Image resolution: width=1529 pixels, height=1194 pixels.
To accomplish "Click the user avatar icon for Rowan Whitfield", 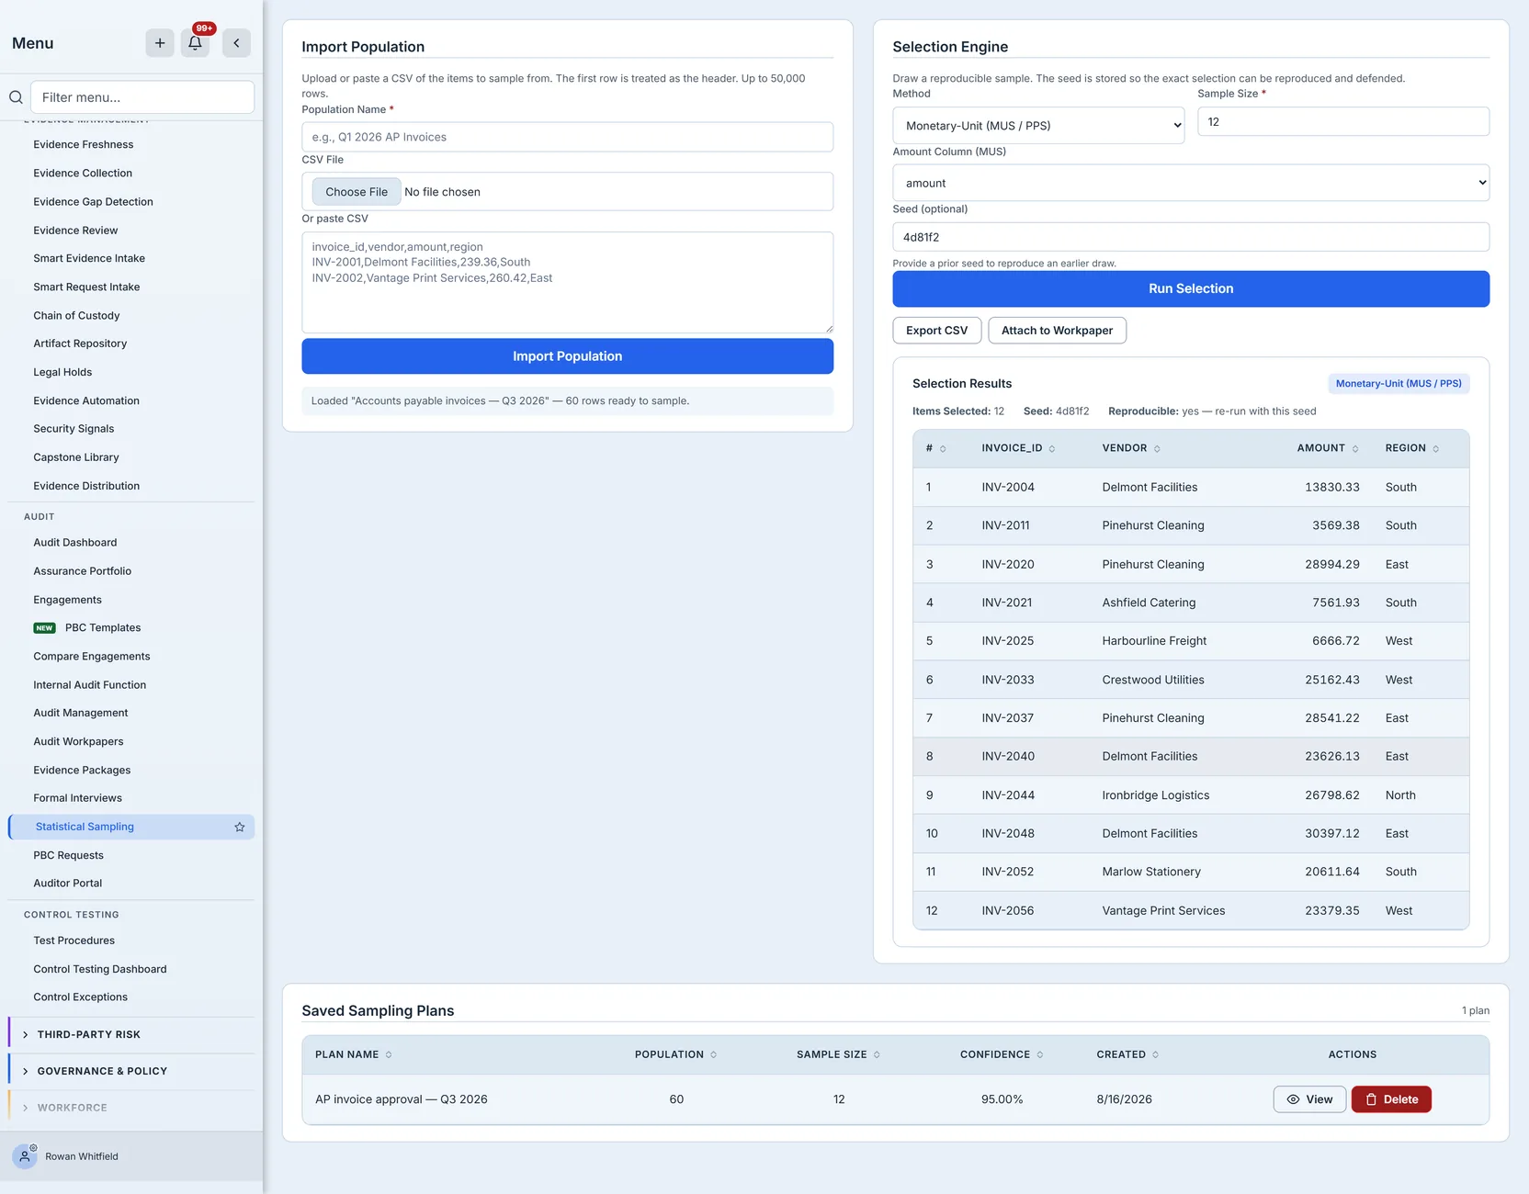I will click(25, 1156).
